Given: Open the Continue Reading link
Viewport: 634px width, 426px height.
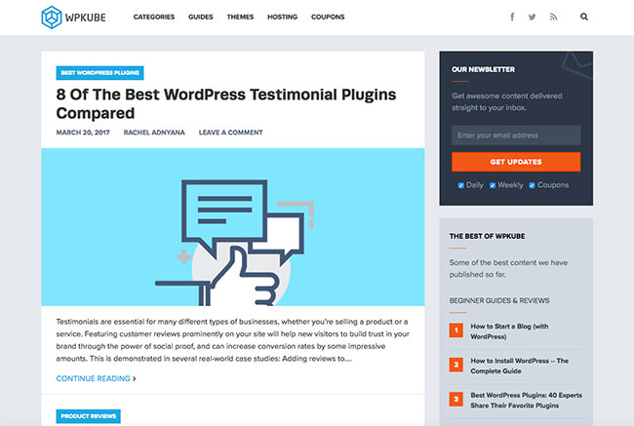Looking at the screenshot, I should click(x=93, y=378).
